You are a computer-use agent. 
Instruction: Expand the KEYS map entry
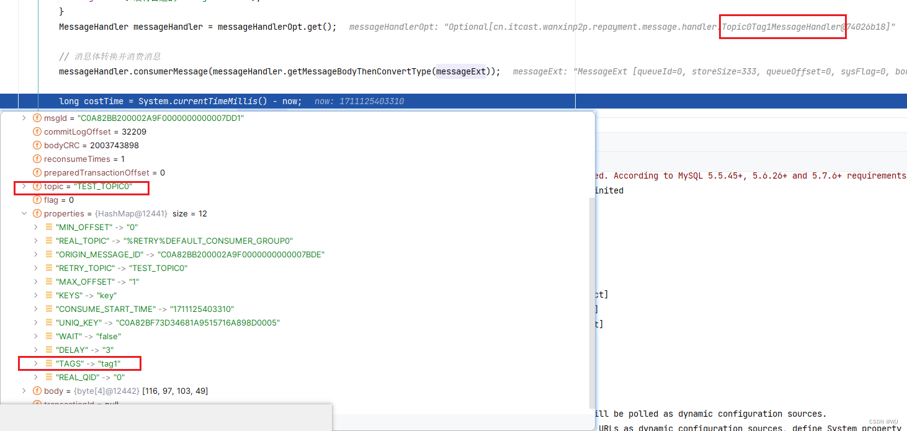pos(36,295)
